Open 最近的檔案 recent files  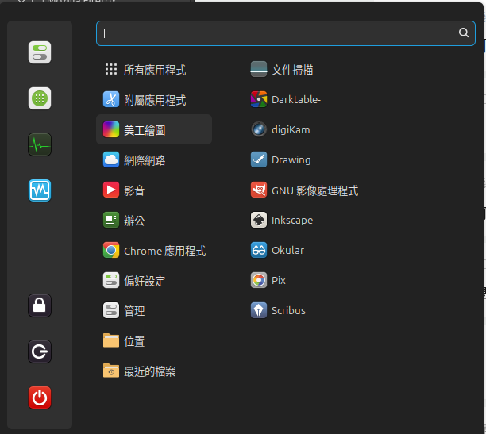(154, 371)
